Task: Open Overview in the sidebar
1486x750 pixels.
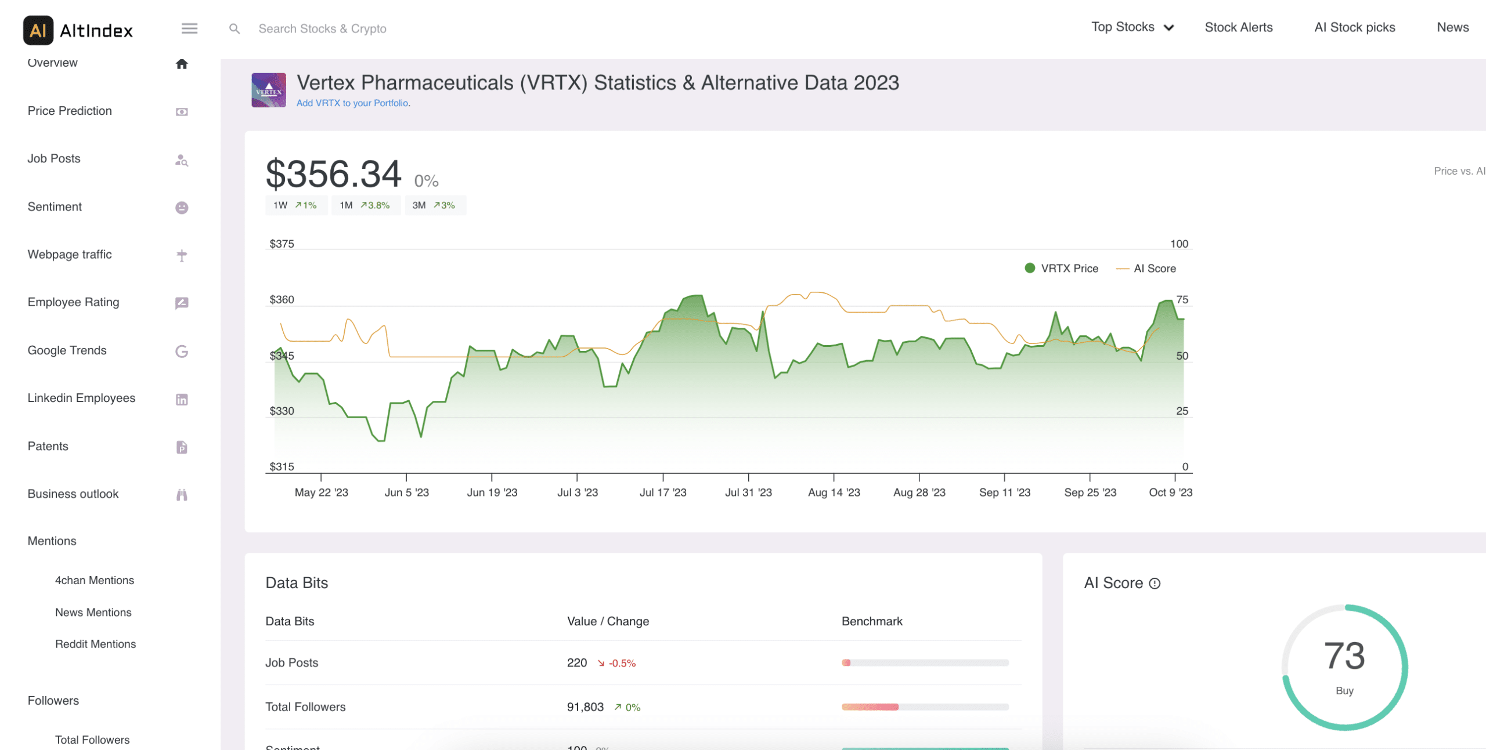Action: tap(52, 63)
